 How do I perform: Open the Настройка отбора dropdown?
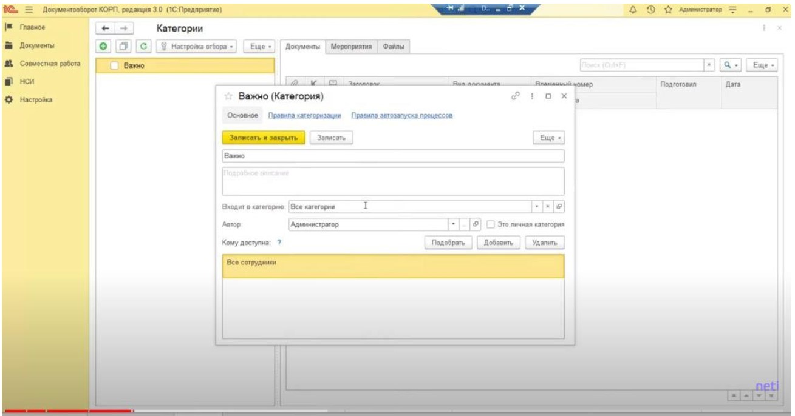point(197,47)
